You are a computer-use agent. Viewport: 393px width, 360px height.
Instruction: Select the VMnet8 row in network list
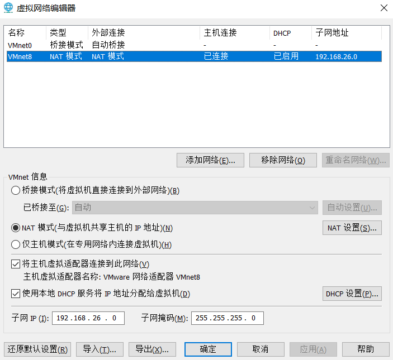coord(194,56)
